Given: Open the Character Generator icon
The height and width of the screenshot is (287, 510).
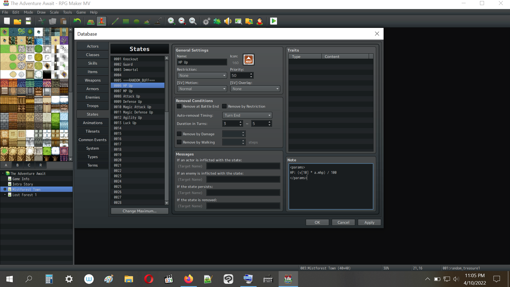Looking at the screenshot, I should point(260,21).
